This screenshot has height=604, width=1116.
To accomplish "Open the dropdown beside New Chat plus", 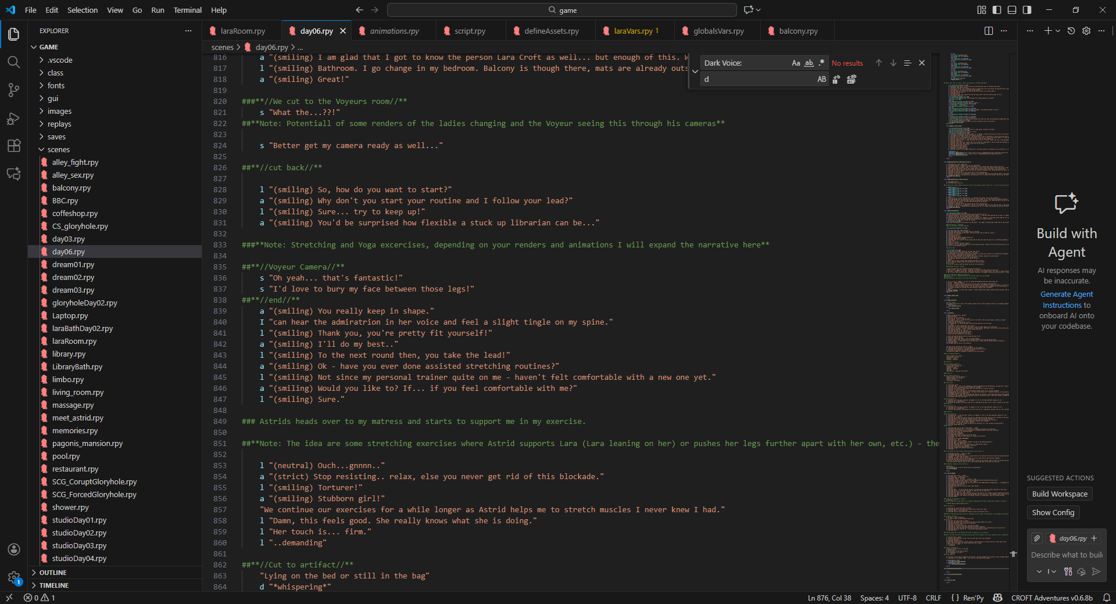I will click(x=1058, y=31).
